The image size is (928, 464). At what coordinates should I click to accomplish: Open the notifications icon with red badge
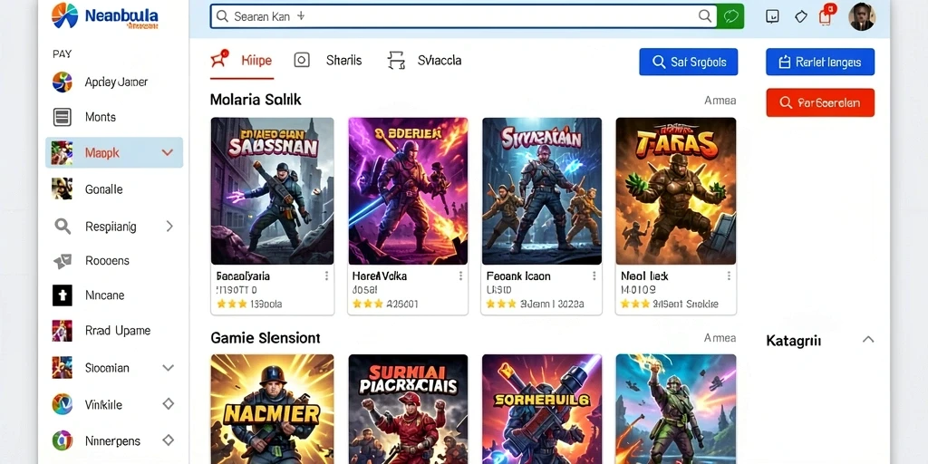pos(826,14)
